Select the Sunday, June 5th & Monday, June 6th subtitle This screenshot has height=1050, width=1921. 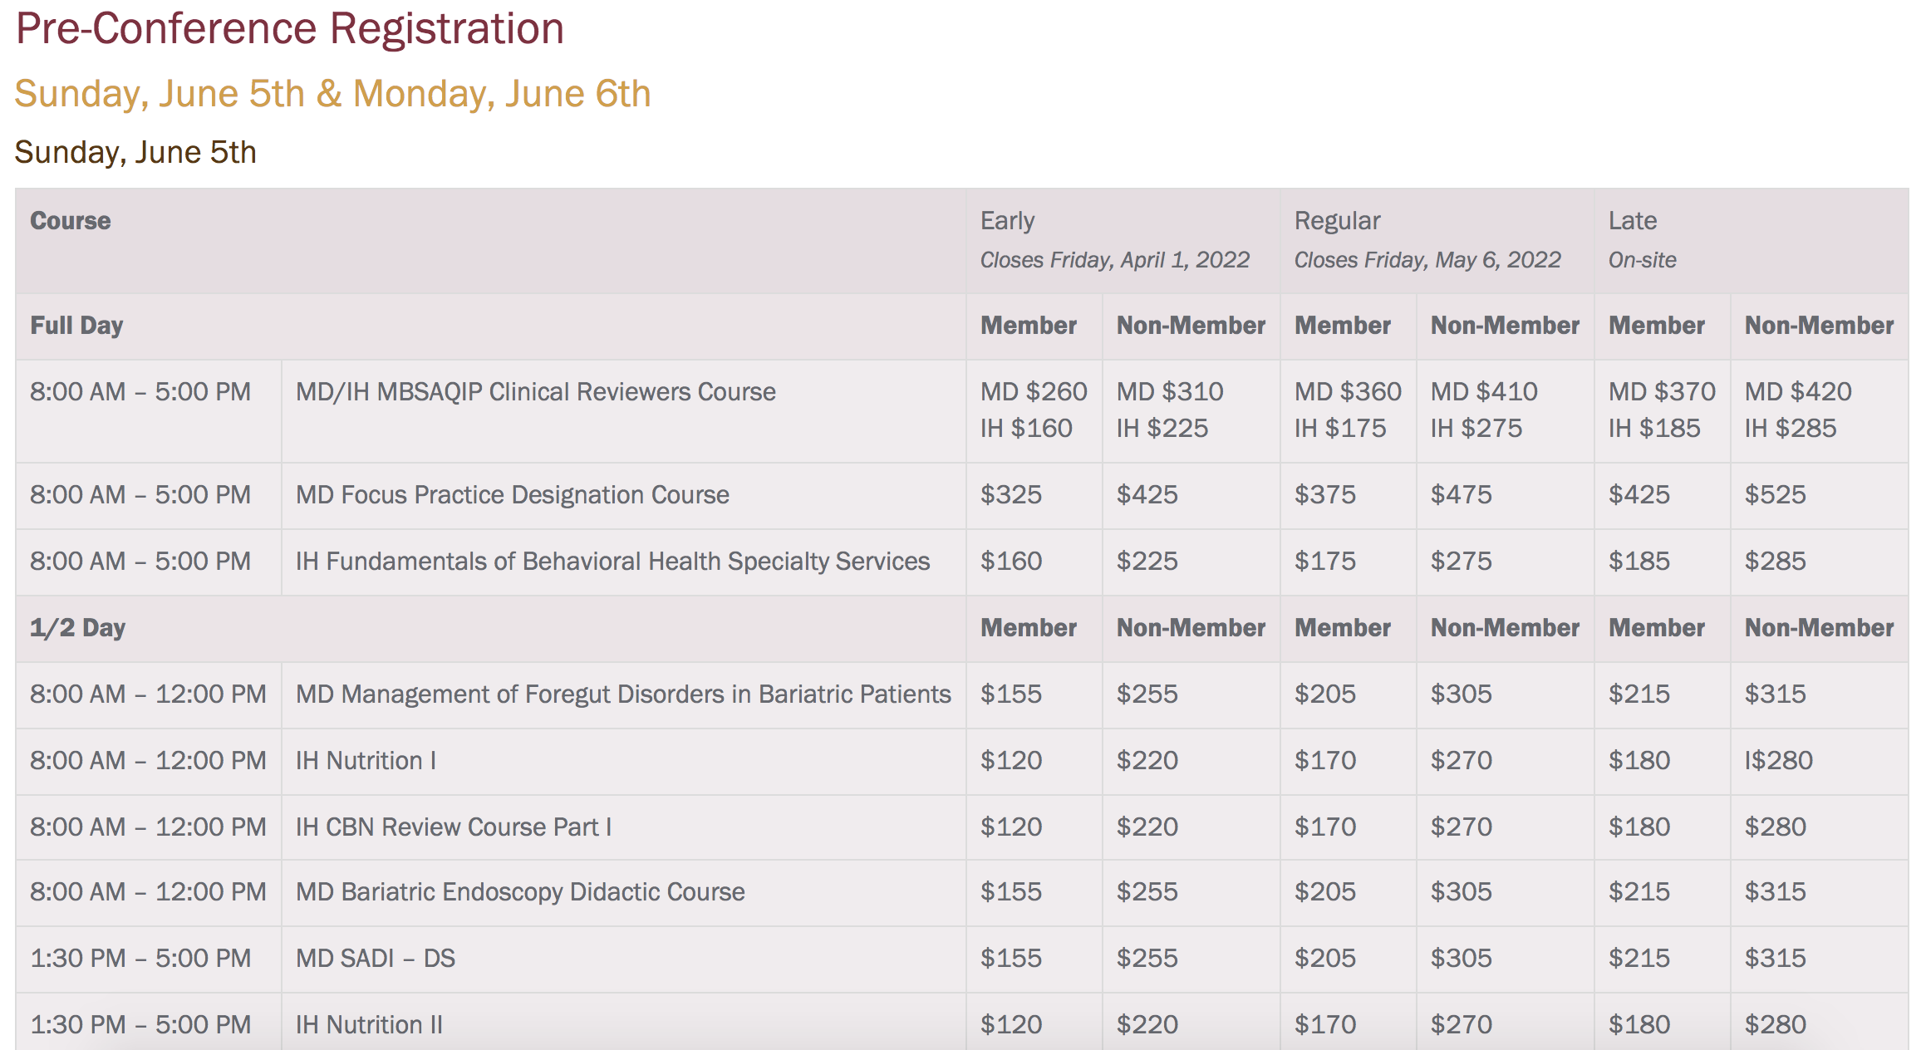click(x=332, y=94)
